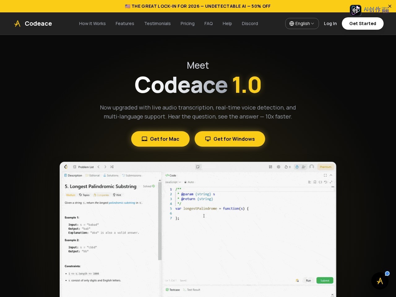Click the Codeace logo icon
This screenshot has height=297, width=396.
pyautogui.click(x=17, y=24)
